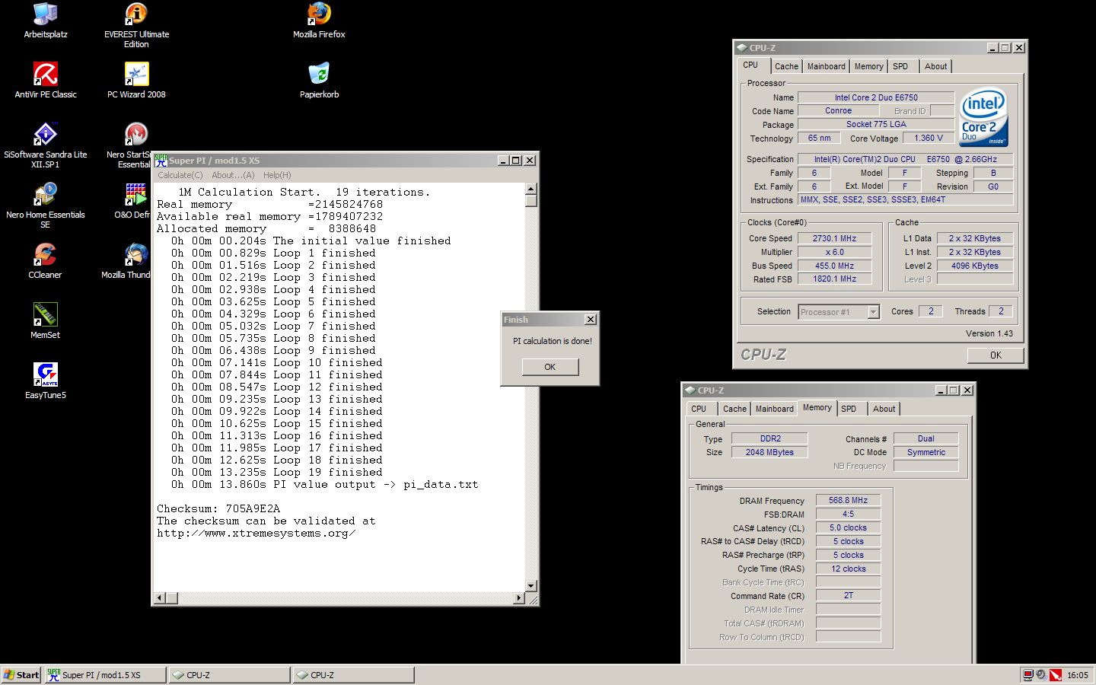Activate Super PI taskbar button

(104, 675)
